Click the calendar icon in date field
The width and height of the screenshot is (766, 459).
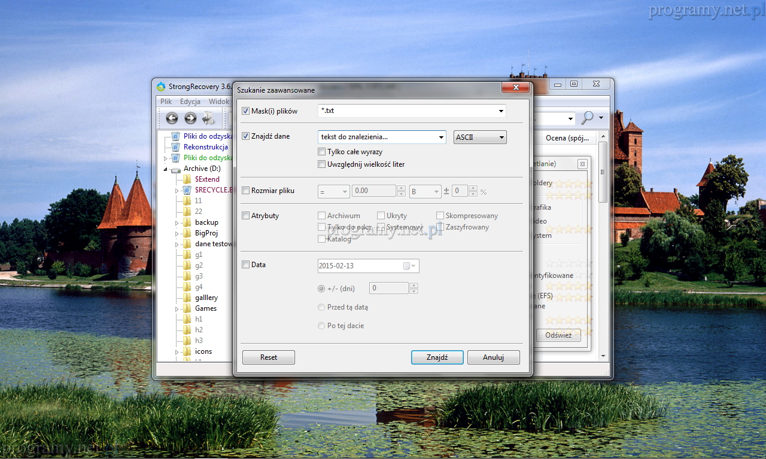407,266
